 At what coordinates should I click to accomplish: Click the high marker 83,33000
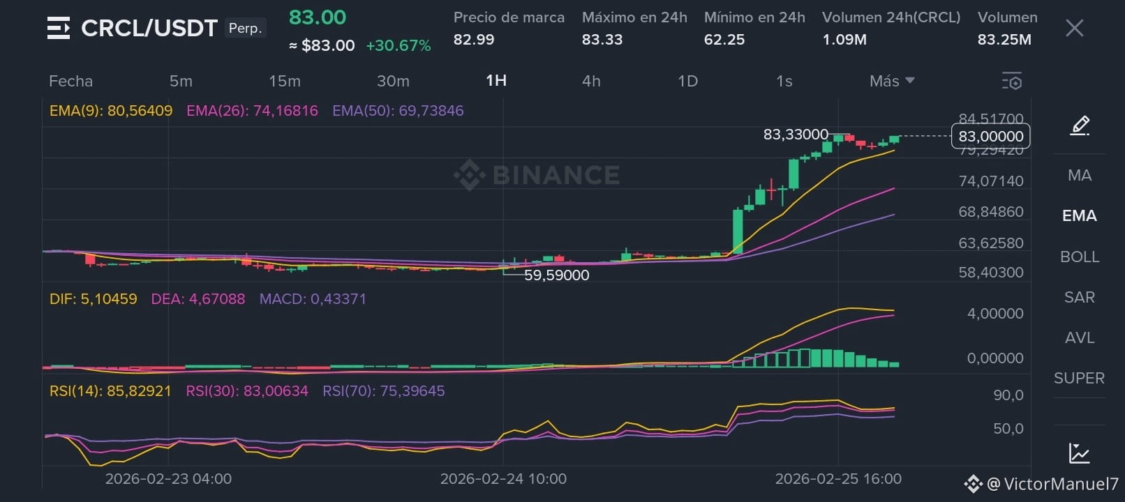(796, 134)
